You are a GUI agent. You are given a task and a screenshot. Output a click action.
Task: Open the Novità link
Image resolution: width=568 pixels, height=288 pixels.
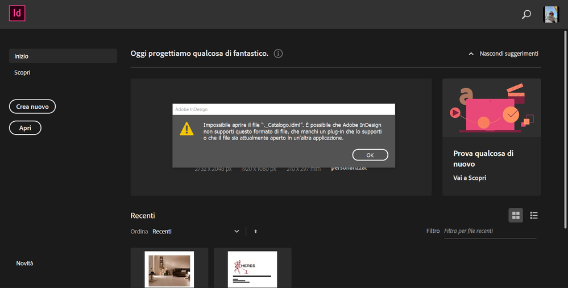24,264
